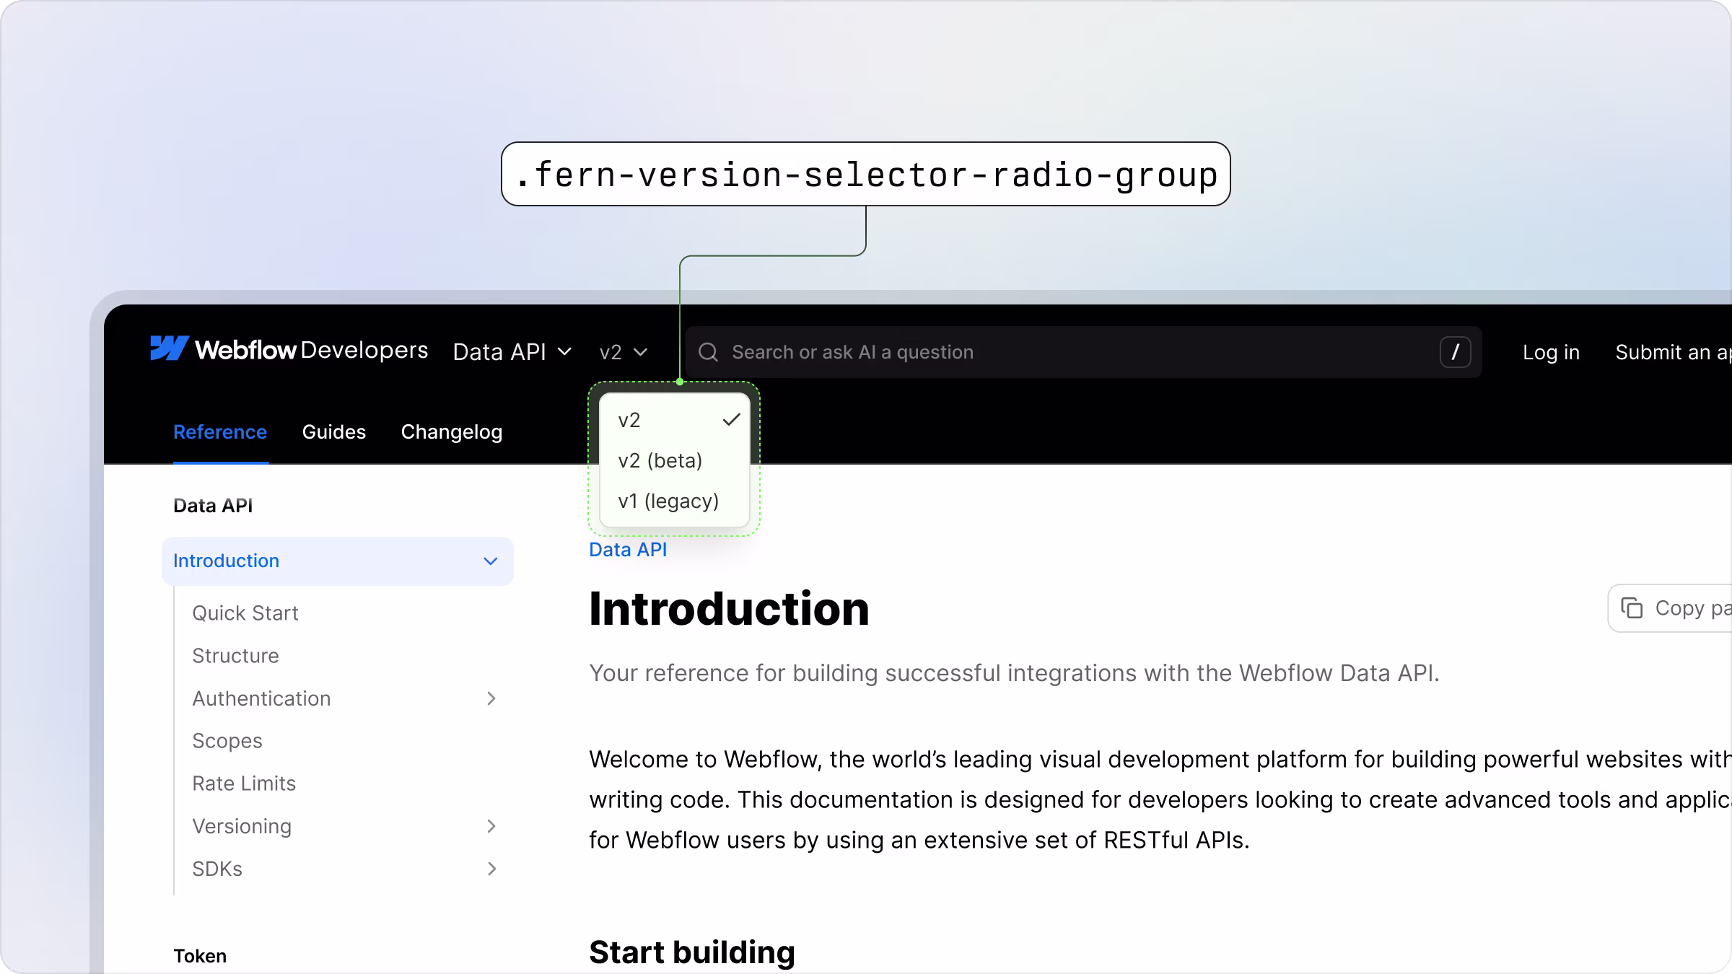This screenshot has width=1732, height=974.
Task: Select Rate Limits in the sidebar
Action: tap(243, 784)
